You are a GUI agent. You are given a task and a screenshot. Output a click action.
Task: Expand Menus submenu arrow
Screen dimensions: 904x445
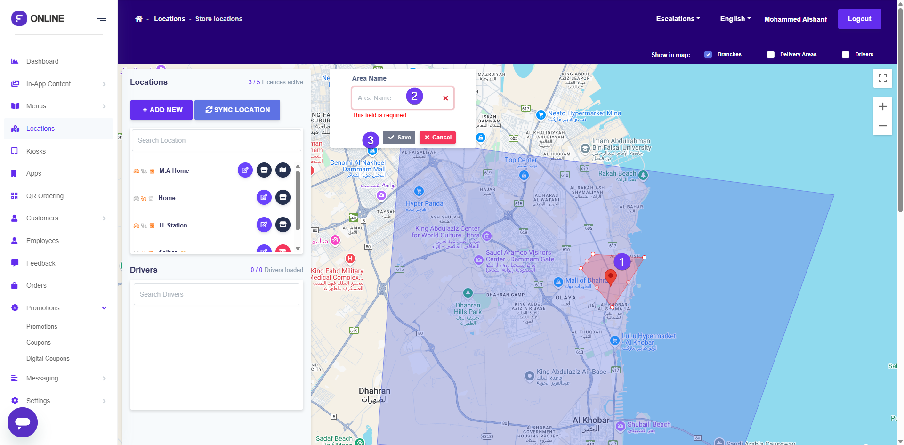point(104,106)
